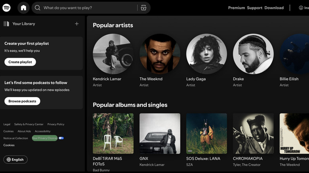Click the Kendrick Lamar name under GNX
This screenshot has width=309, height=173.
coord(152,165)
